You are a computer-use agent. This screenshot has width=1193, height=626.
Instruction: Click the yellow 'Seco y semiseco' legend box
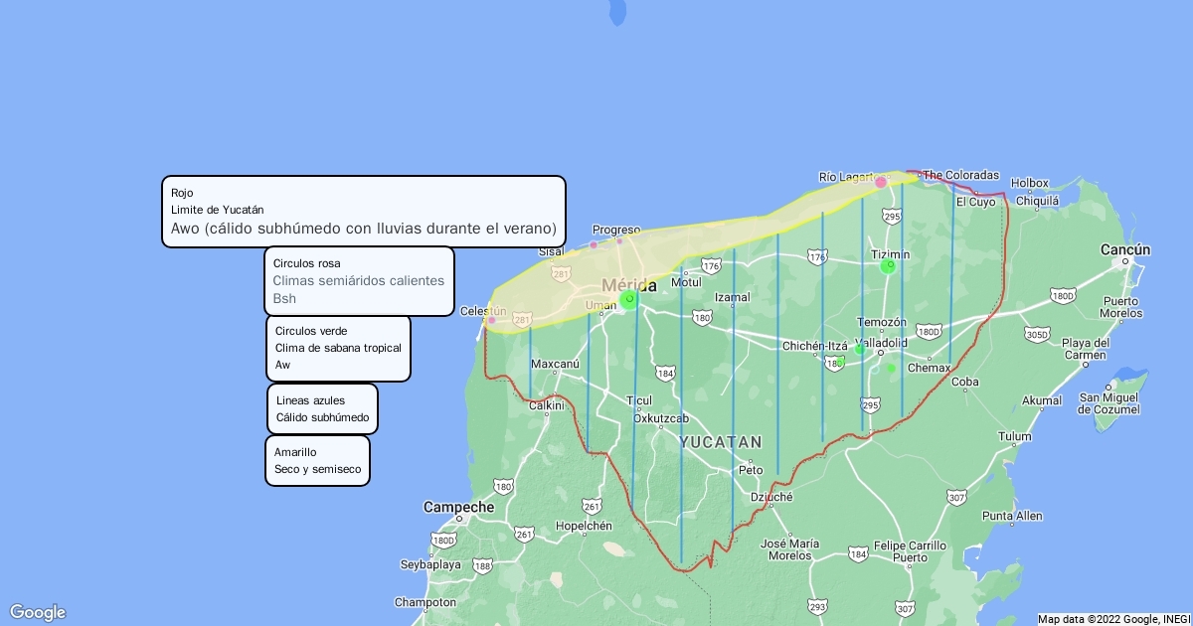point(317,460)
